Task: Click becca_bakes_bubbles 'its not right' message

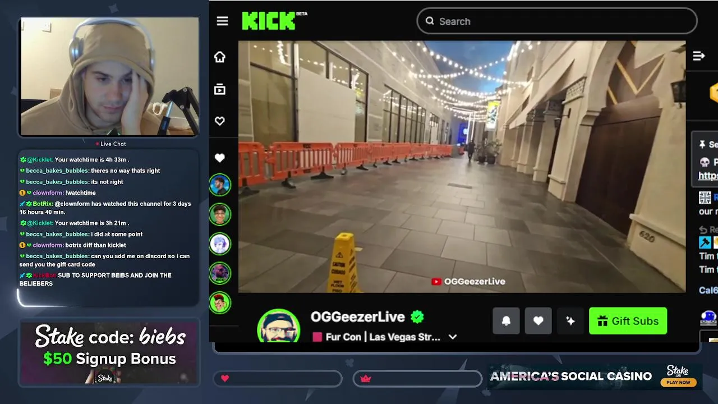Action: coord(107,182)
